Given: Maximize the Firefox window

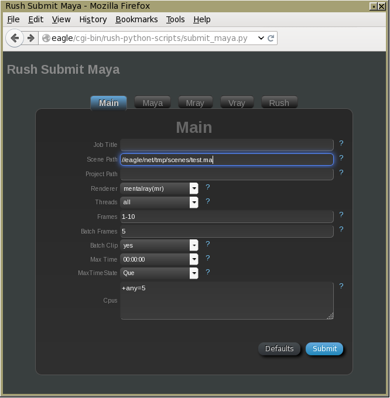Looking at the screenshot, I should click(374, 6).
